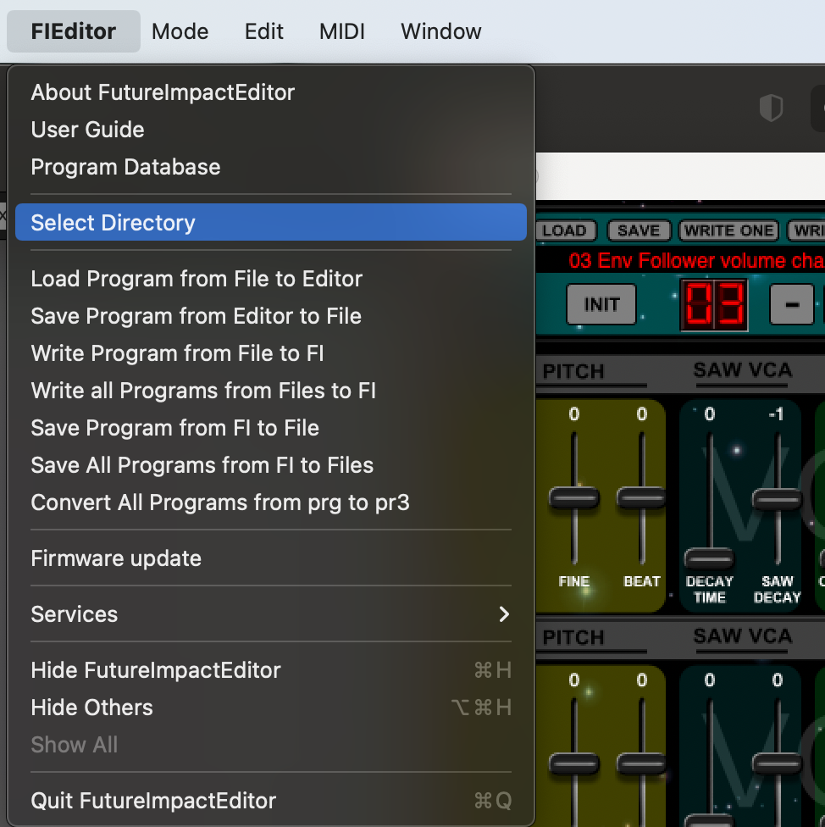
Task: Choose Write Program from File to FI
Action: pyautogui.click(x=271, y=353)
